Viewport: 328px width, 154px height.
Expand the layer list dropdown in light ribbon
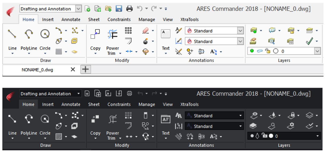pos(317,51)
